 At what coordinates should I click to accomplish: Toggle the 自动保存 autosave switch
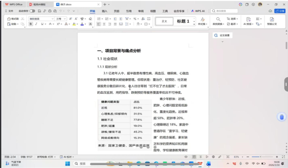[x=32, y=11]
